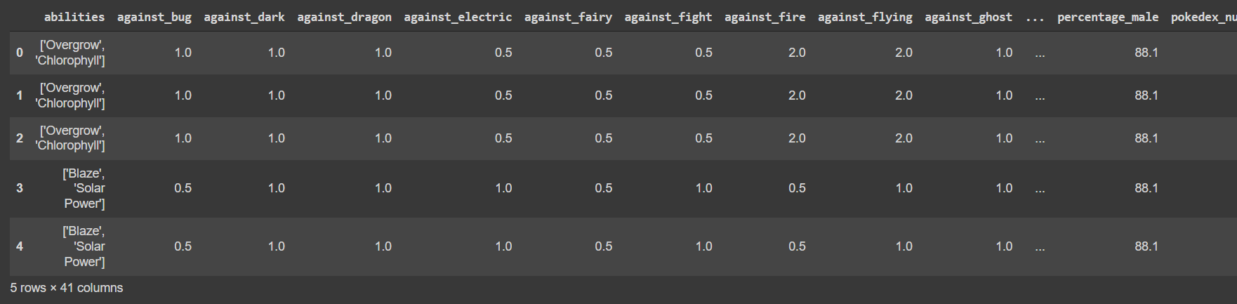Select the against_fire column header

click(x=765, y=17)
